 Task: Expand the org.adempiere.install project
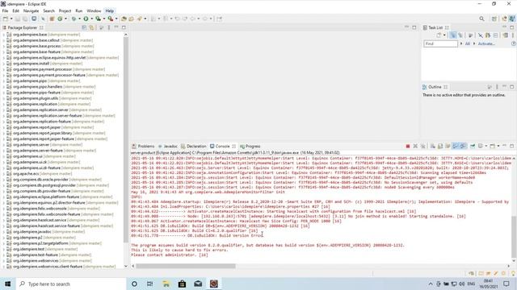(x=3, y=64)
